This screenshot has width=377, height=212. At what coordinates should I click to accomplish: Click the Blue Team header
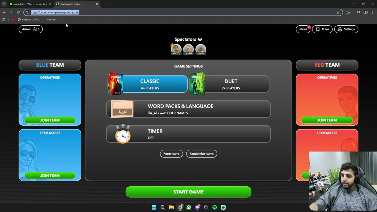pyautogui.click(x=50, y=65)
